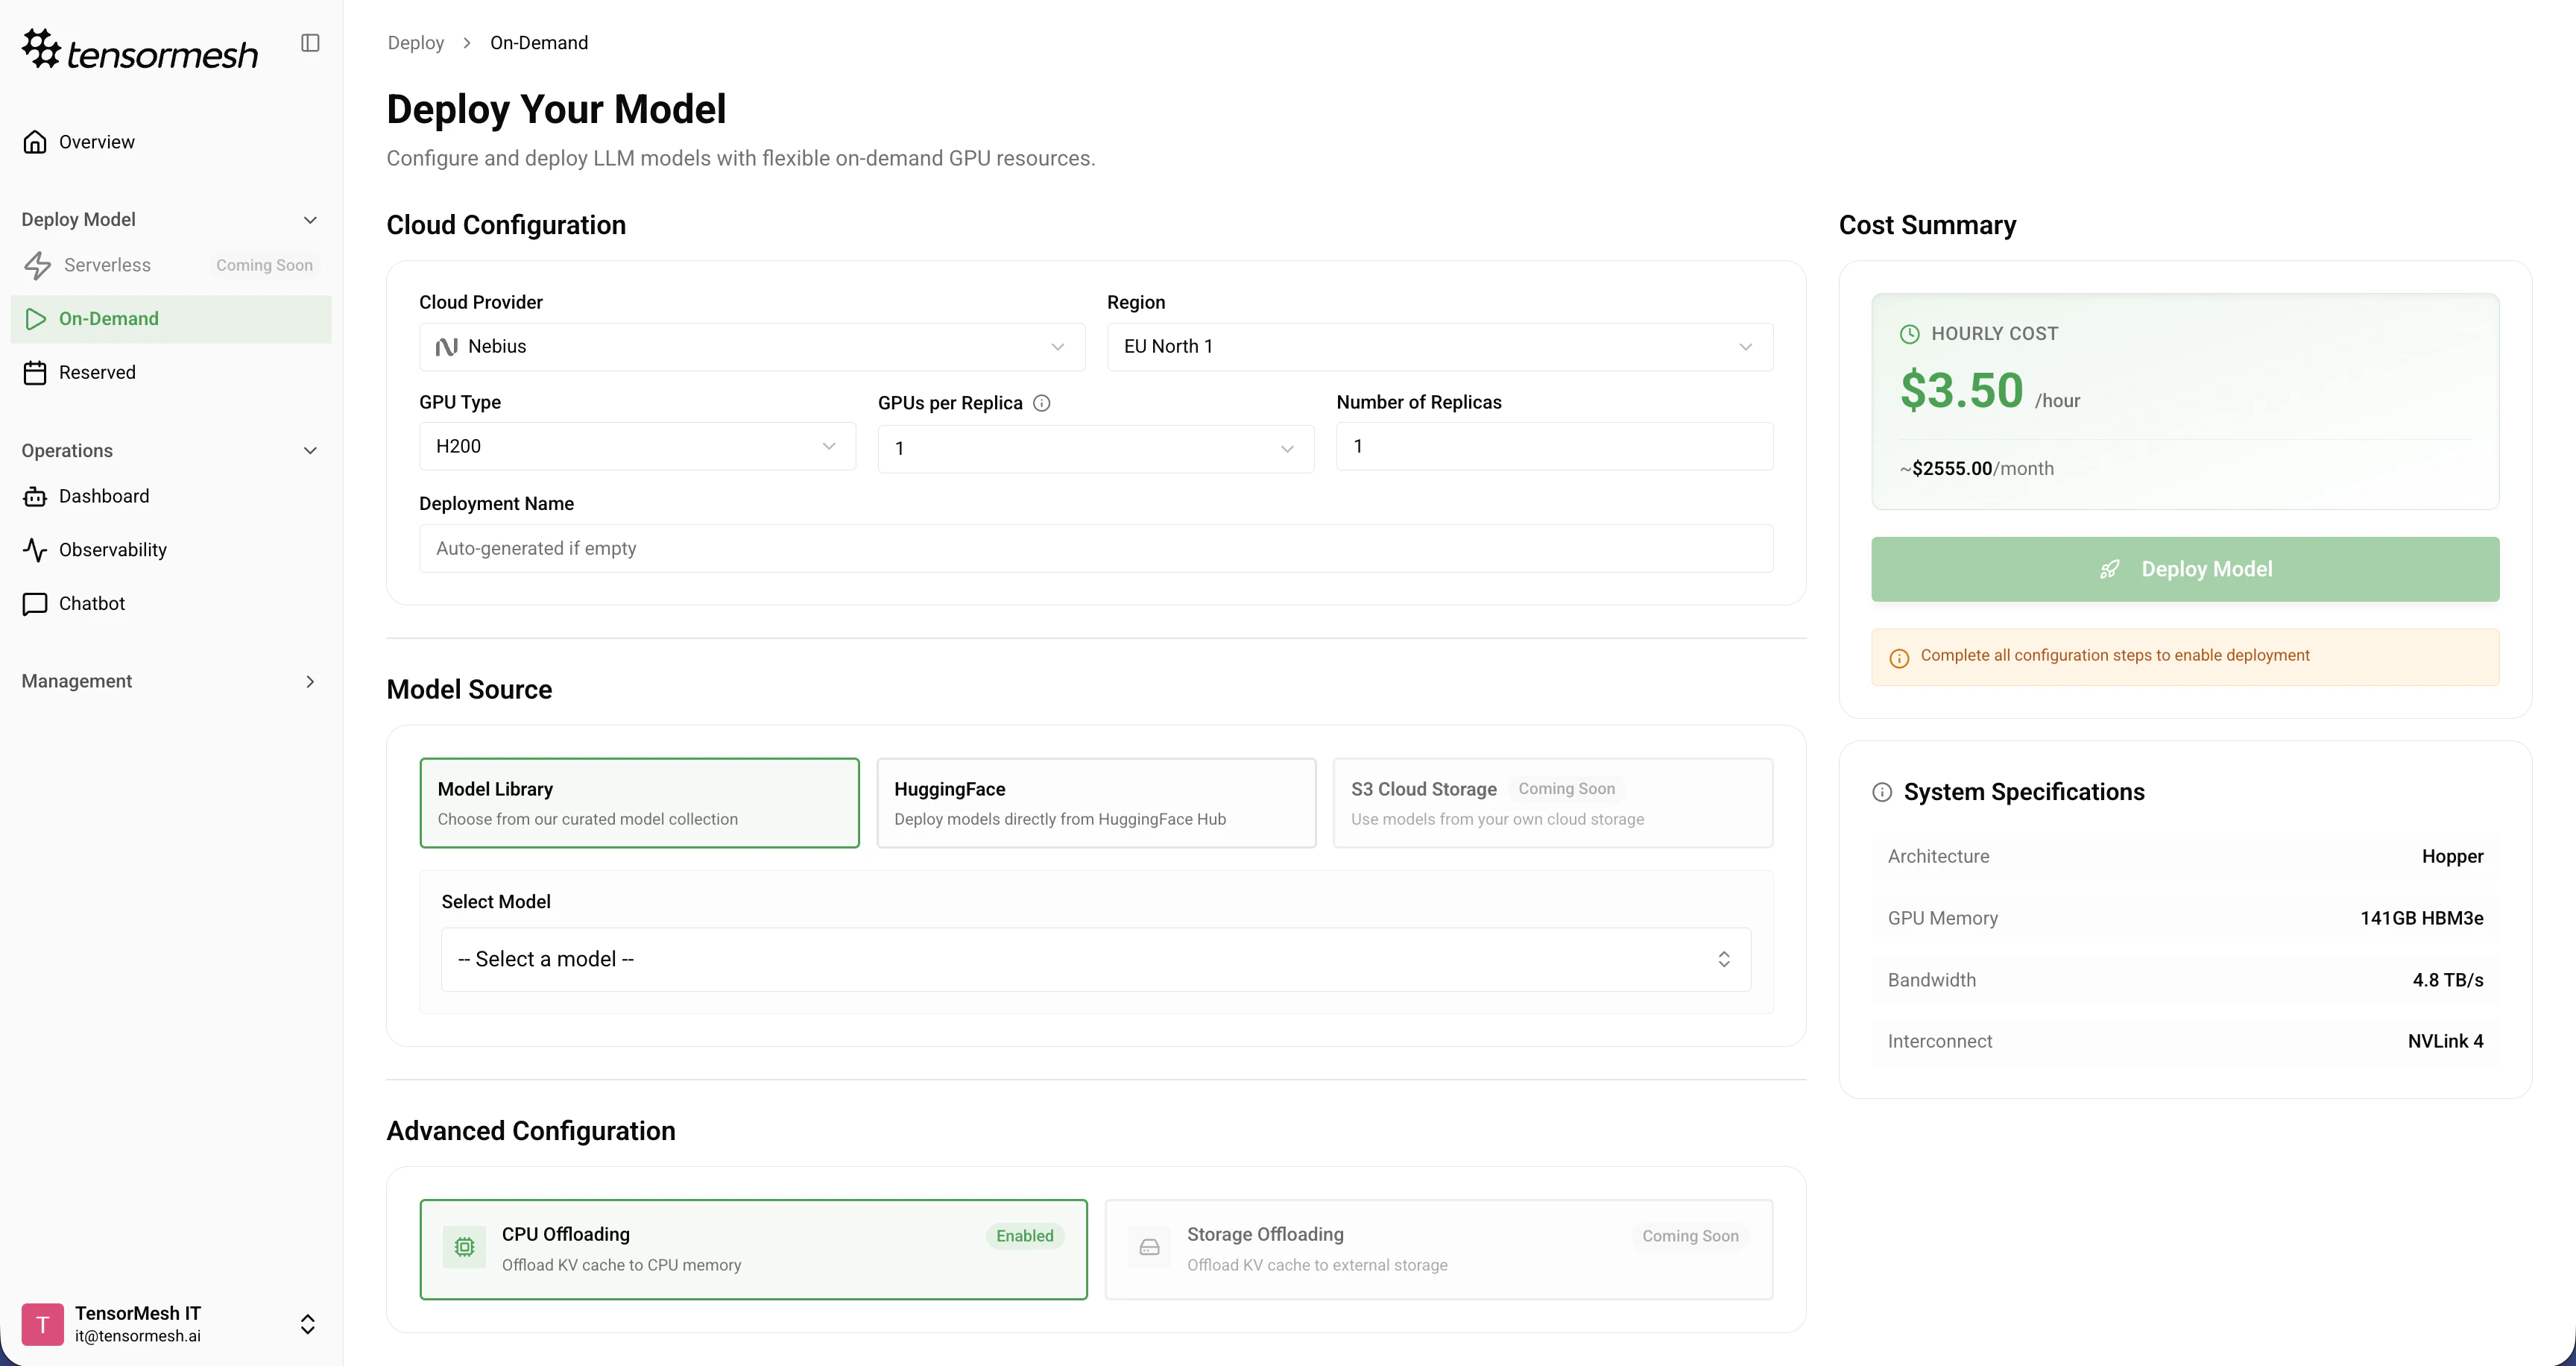The height and width of the screenshot is (1366, 2576).
Task: Open the Cloud Provider dropdown
Action: [x=751, y=346]
